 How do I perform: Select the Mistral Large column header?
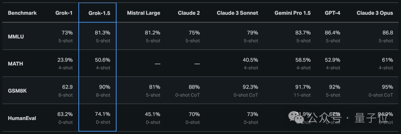point(143,13)
